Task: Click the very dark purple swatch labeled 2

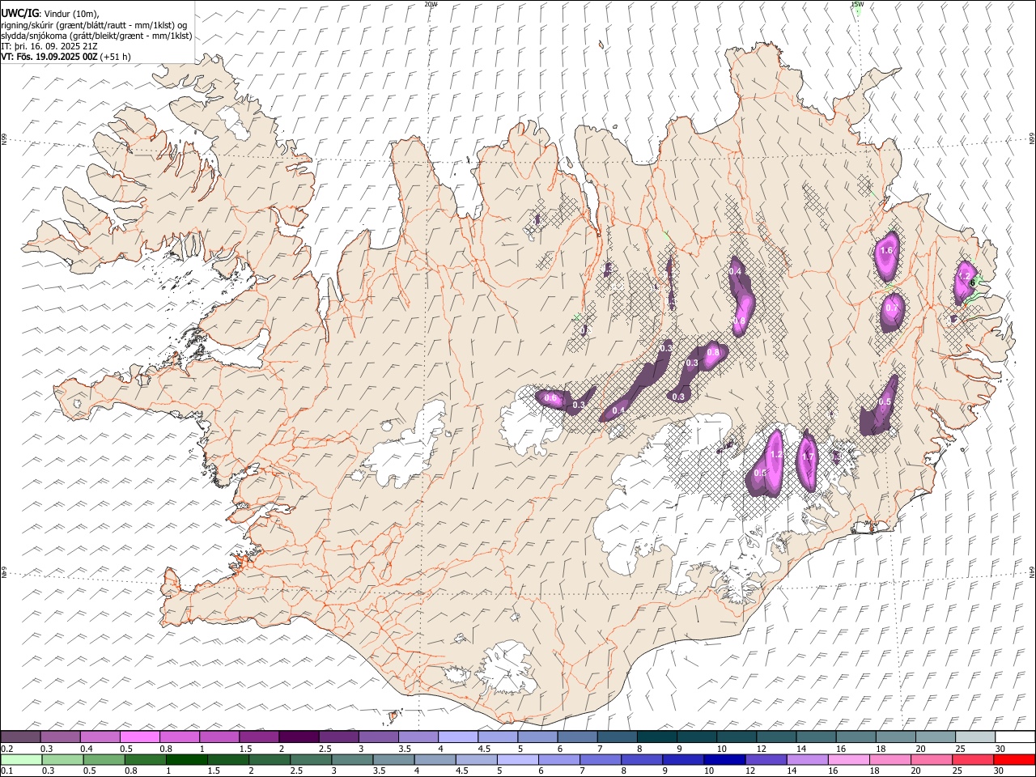Action: 298,737
